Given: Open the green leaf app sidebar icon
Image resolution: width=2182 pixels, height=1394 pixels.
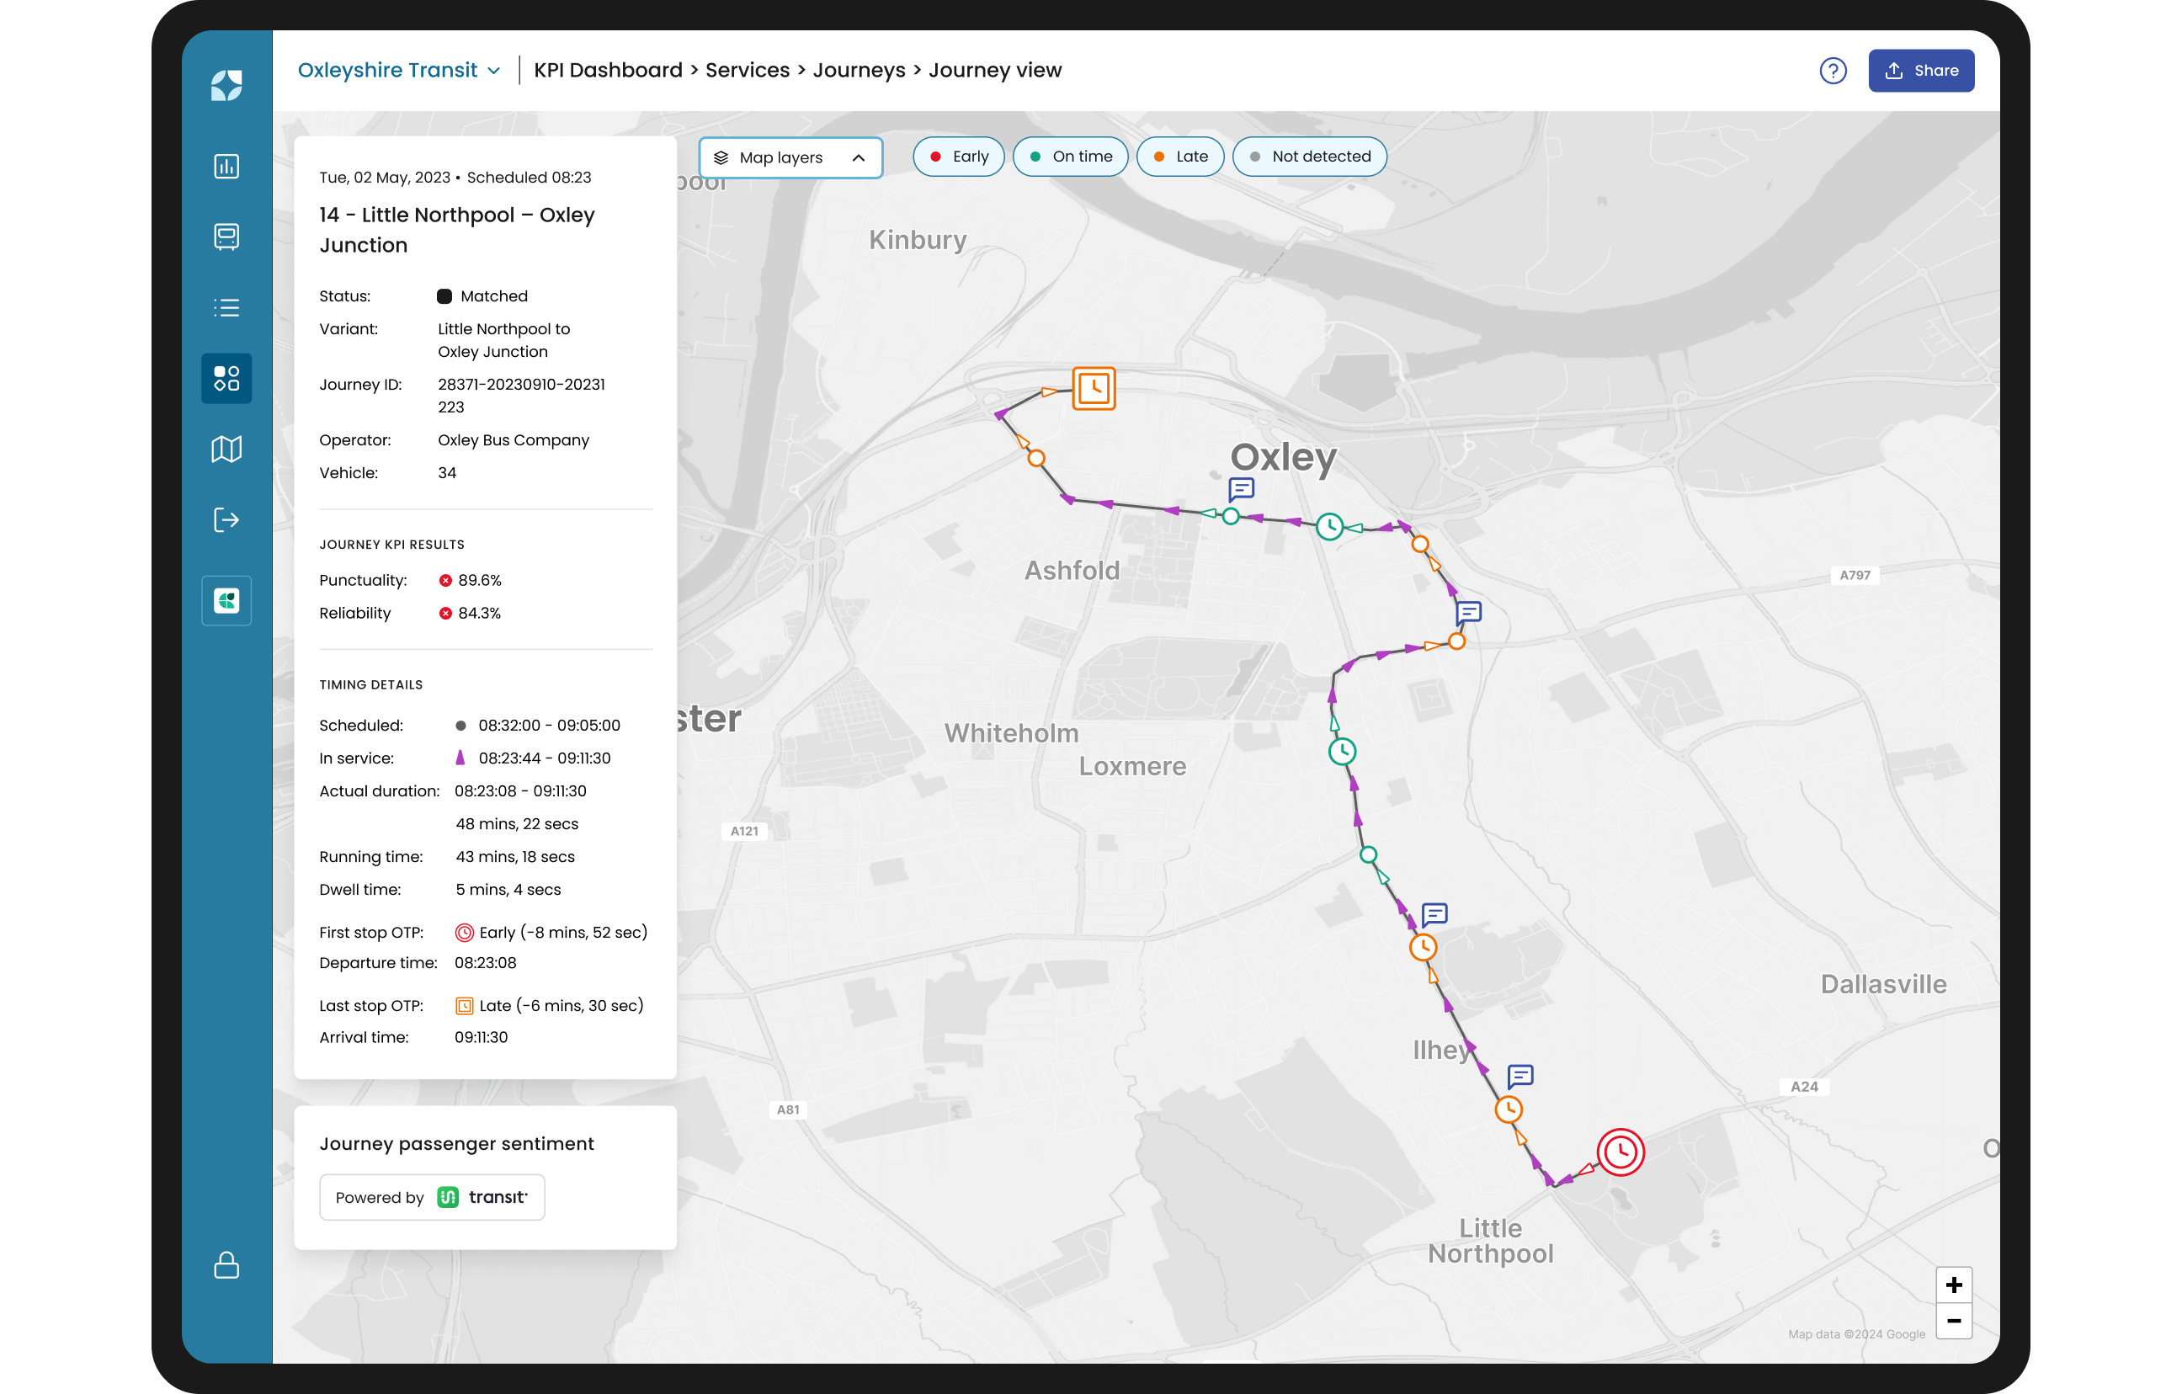Looking at the screenshot, I should [226, 600].
